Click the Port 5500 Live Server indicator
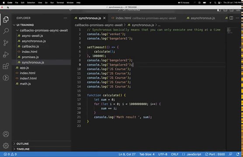 [215, 154]
